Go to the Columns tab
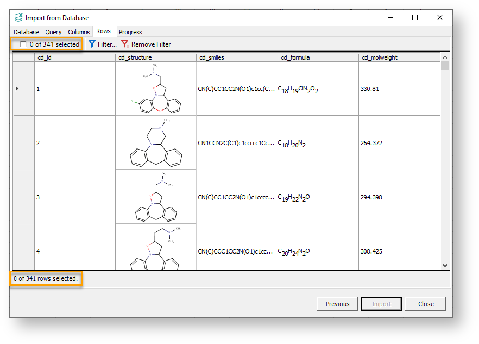Image resolution: width=479 pixels, height=344 pixels. [x=79, y=32]
